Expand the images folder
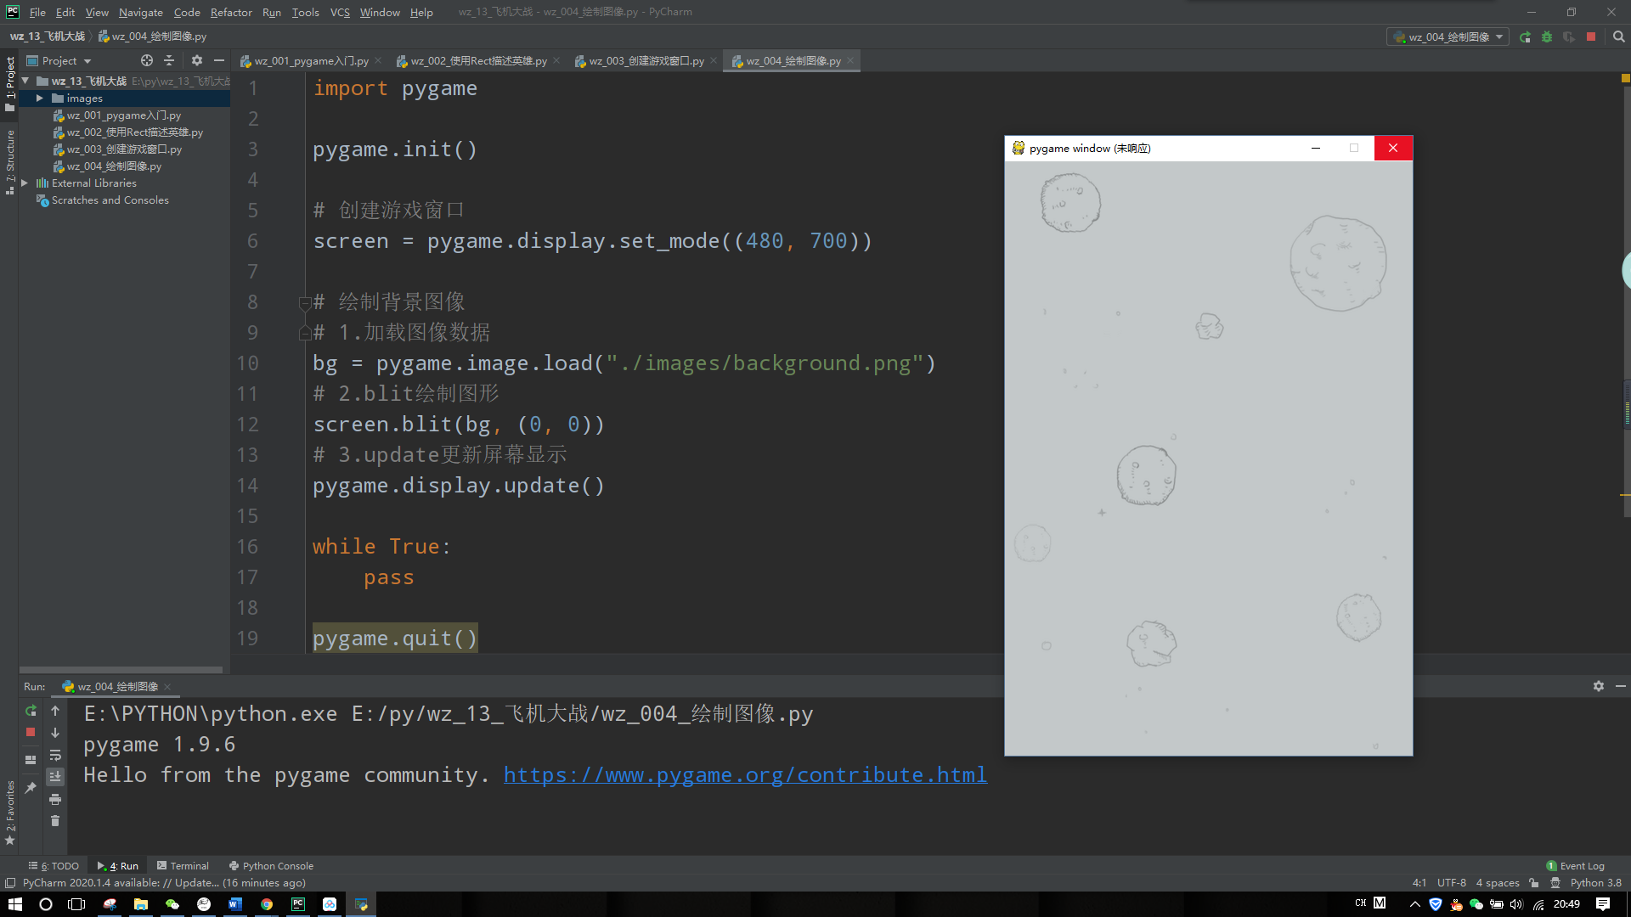 click(39, 98)
